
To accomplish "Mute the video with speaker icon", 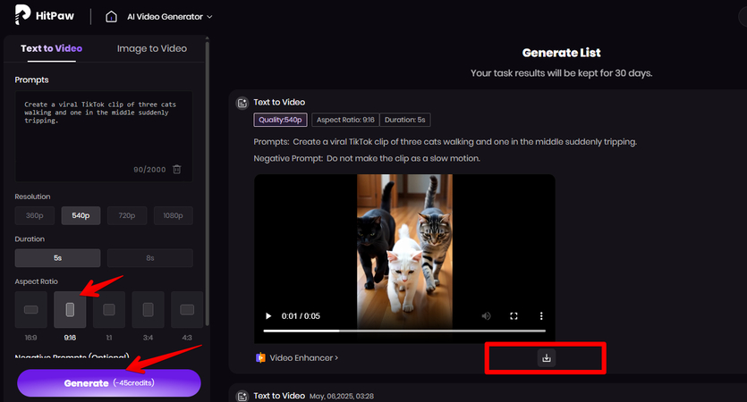I will pos(486,316).
